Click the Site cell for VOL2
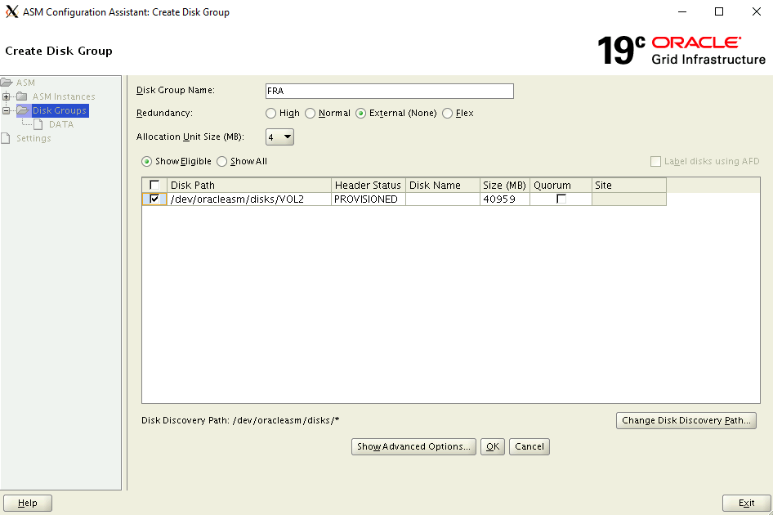 click(x=629, y=199)
